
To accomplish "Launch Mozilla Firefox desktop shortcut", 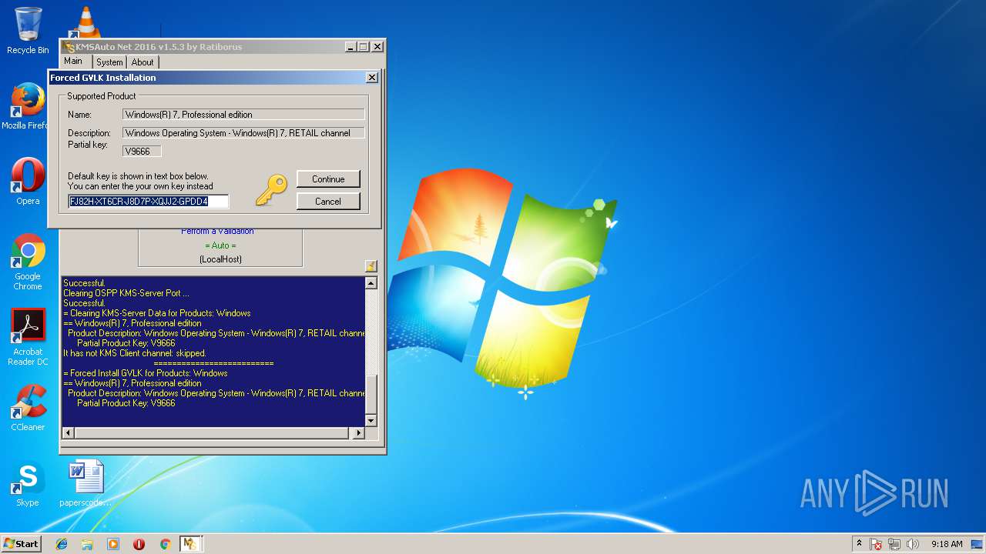I will pyautogui.click(x=28, y=106).
